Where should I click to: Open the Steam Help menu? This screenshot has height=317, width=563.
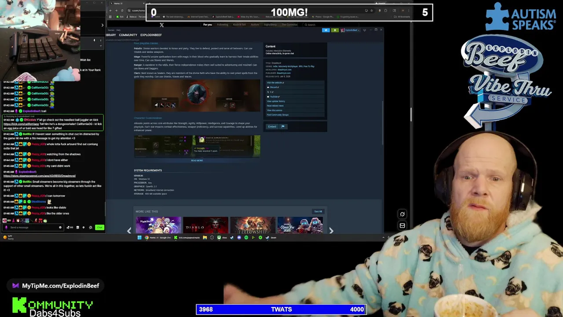pos(118,30)
